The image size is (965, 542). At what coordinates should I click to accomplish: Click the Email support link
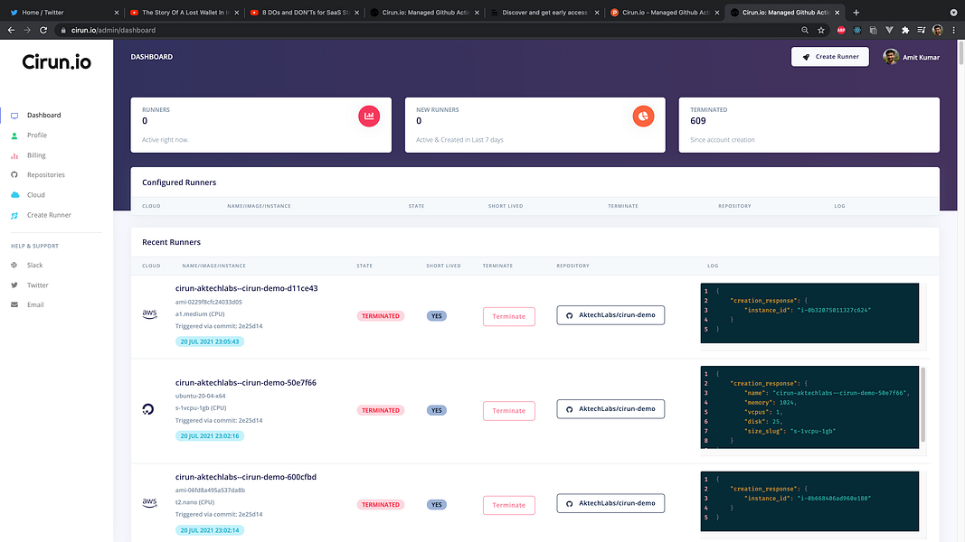tap(35, 304)
